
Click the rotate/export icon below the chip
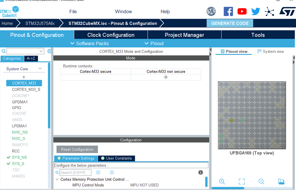[281, 182]
